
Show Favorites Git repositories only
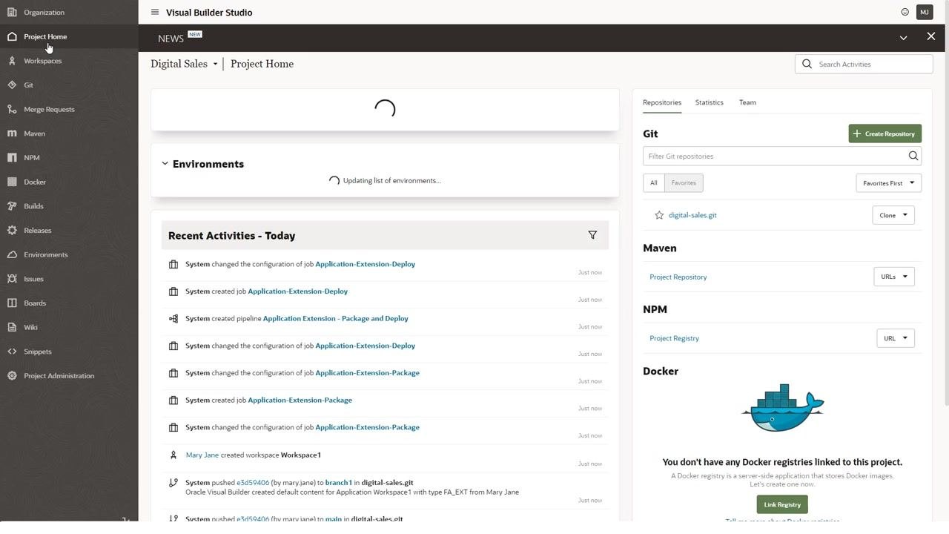(x=684, y=182)
